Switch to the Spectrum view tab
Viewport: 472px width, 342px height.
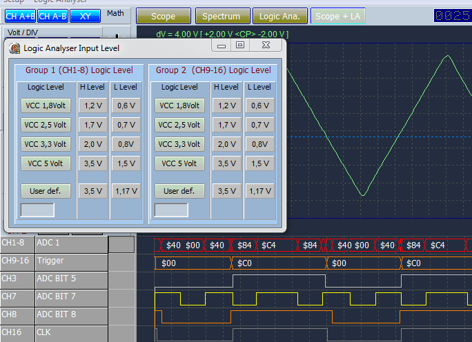(x=222, y=17)
